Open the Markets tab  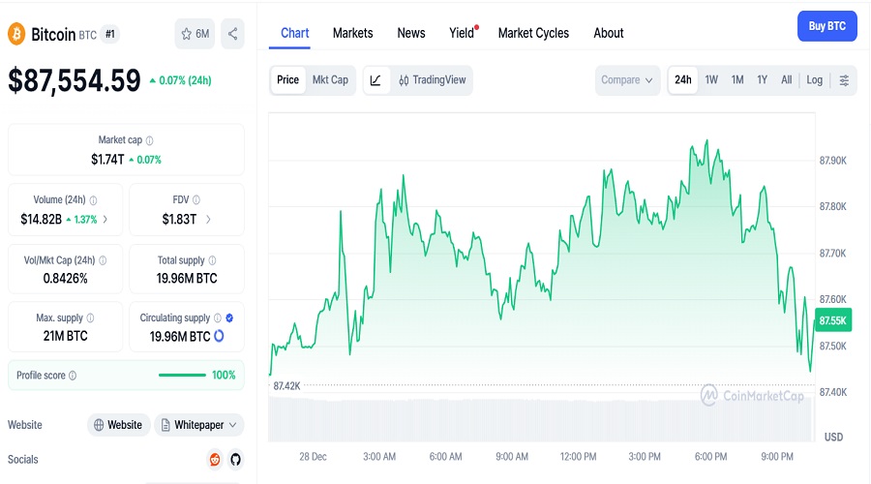352,33
